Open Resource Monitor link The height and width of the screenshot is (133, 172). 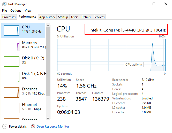(53, 127)
